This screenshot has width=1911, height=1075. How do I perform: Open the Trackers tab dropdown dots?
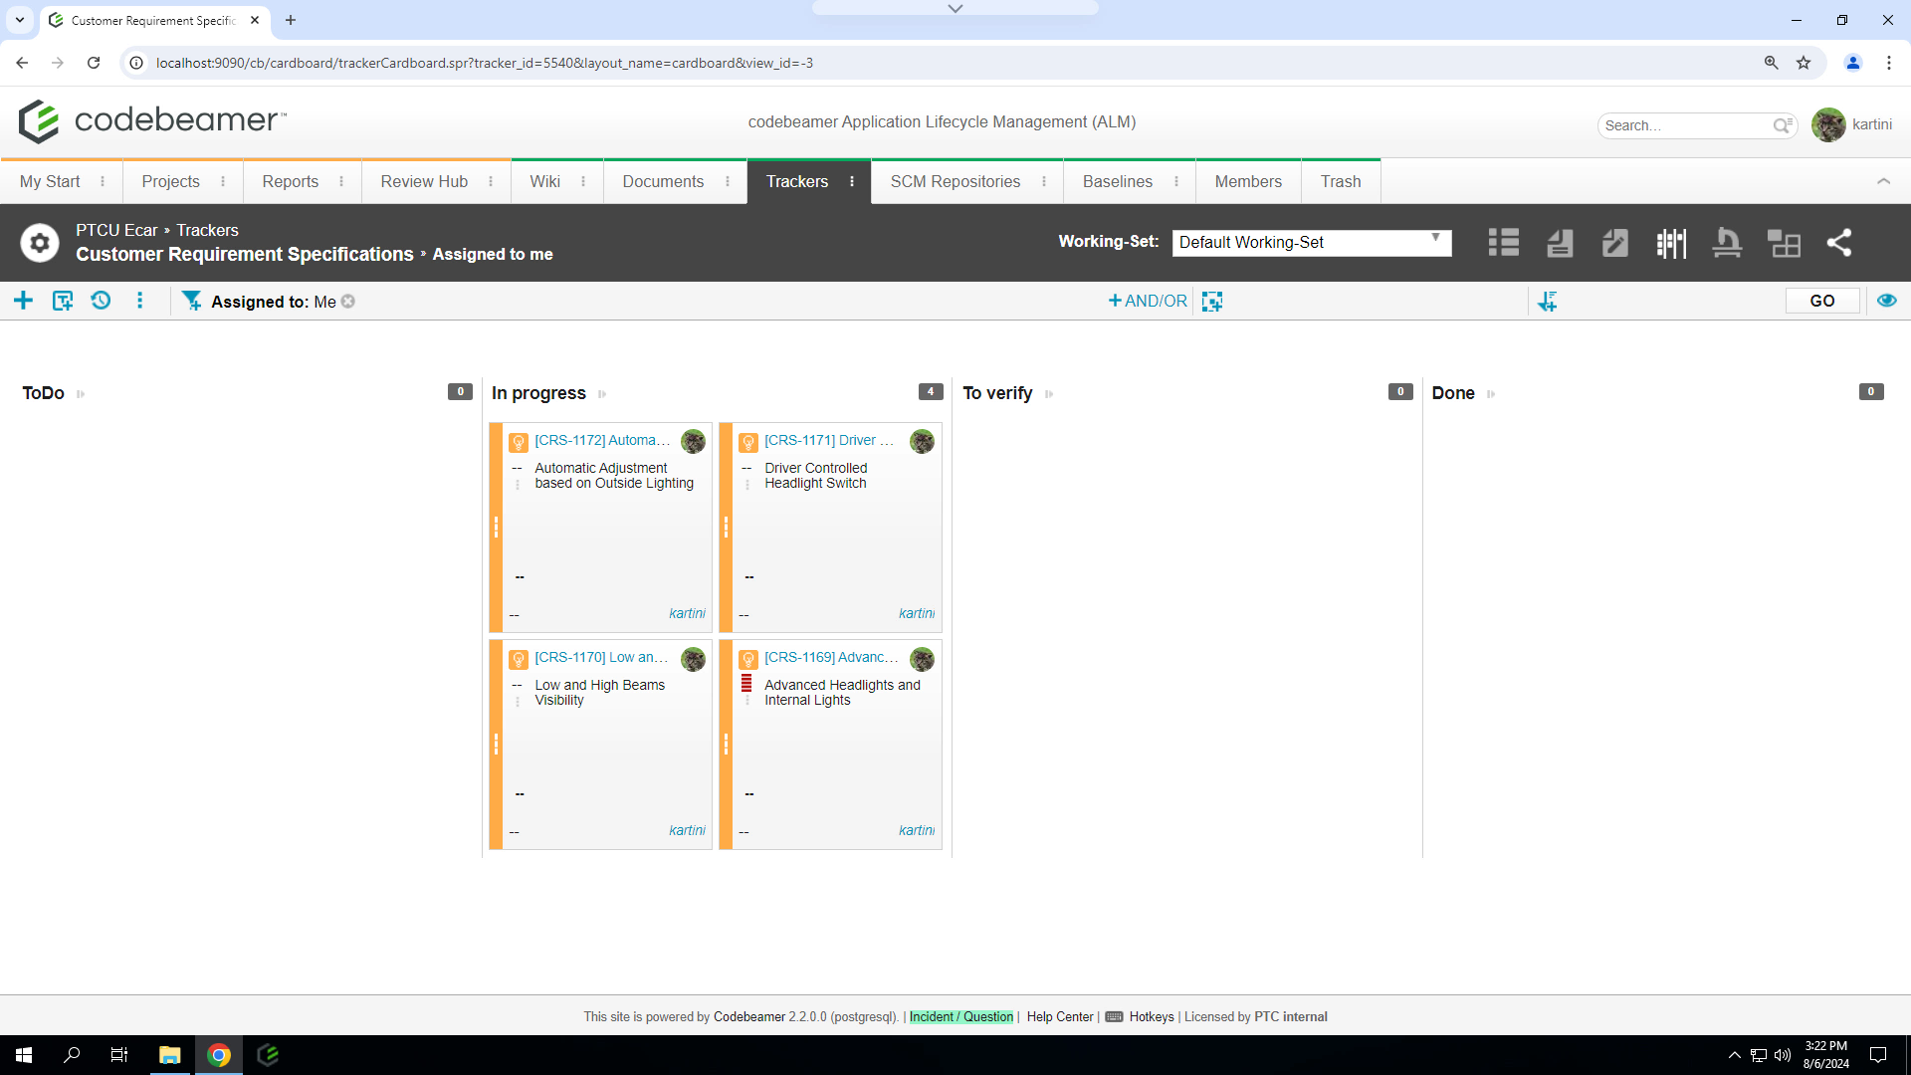(x=852, y=181)
